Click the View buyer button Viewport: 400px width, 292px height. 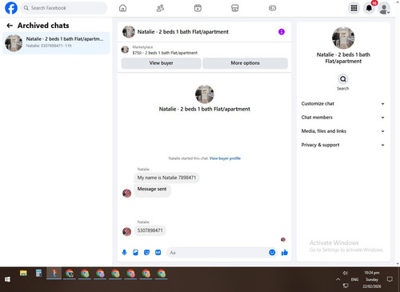coord(161,63)
